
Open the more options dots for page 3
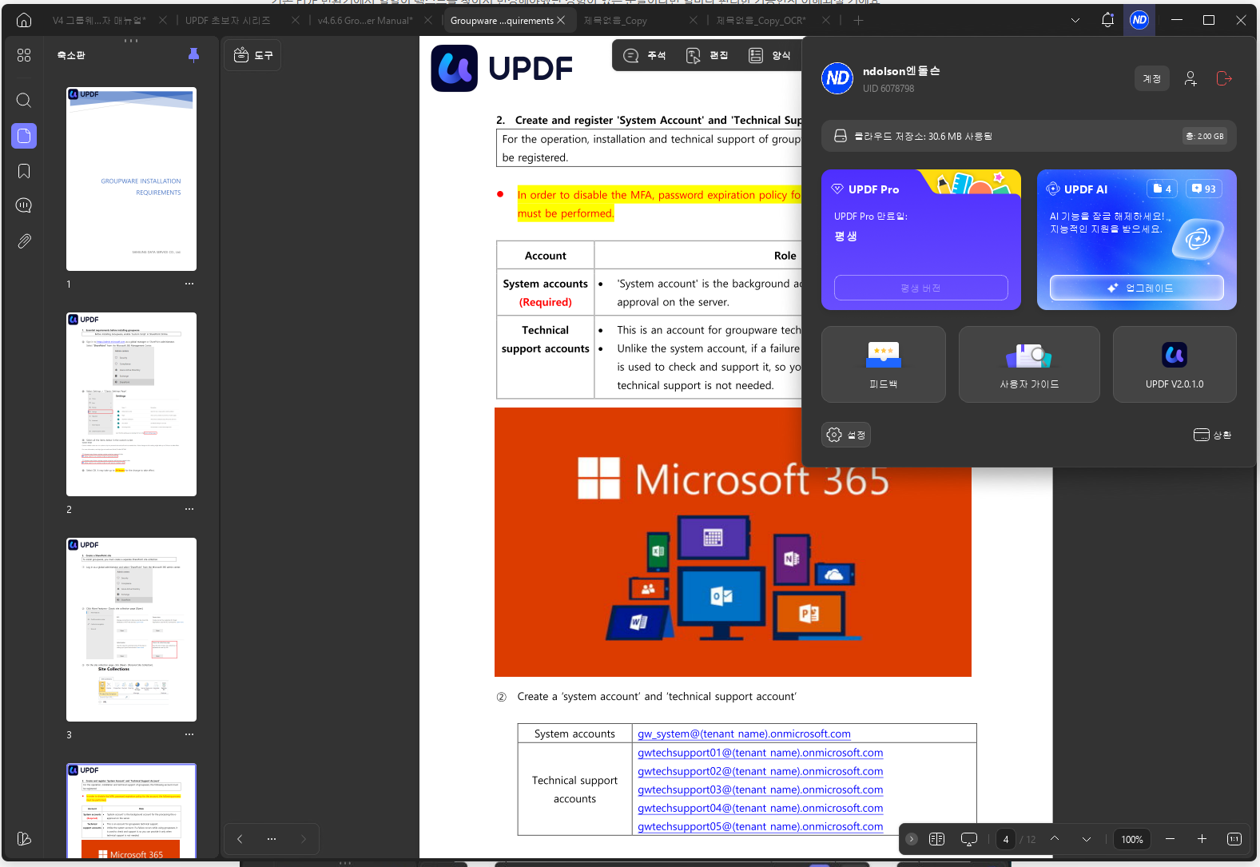[189, 734]
